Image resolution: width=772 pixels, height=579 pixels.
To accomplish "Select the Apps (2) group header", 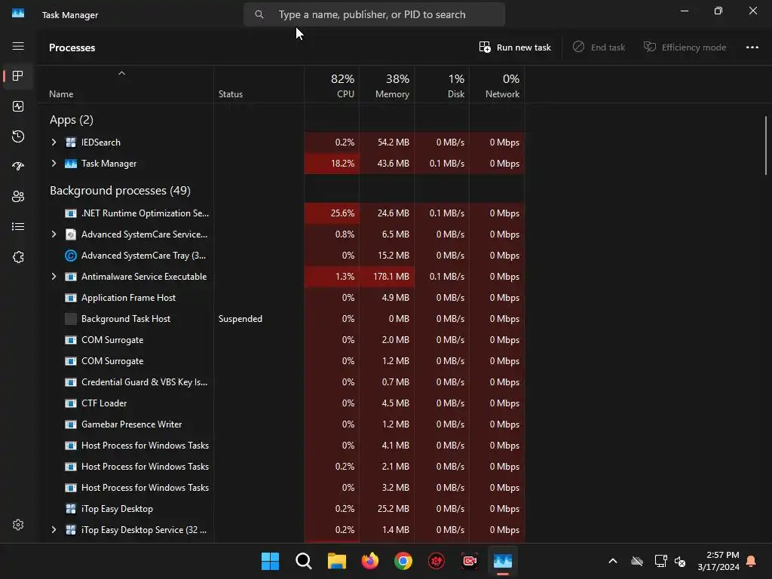I will (x=72, y=120).
